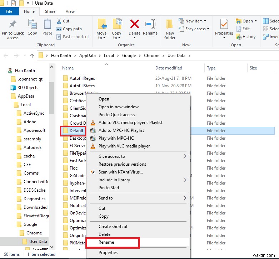Click the Copy icon in Clipboard group
This screenshot has width=279, height=259.
32,24
